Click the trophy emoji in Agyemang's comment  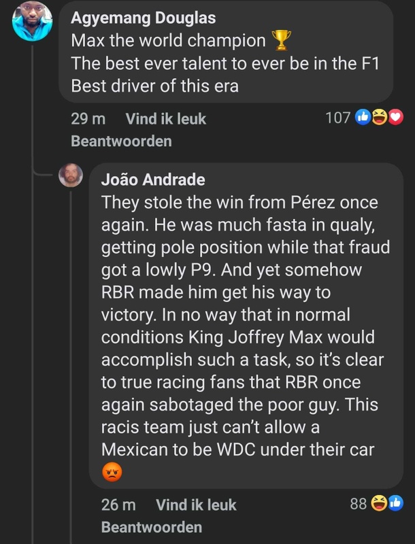pos(280,41)
